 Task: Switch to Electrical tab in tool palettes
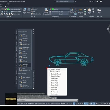(16, 60)
